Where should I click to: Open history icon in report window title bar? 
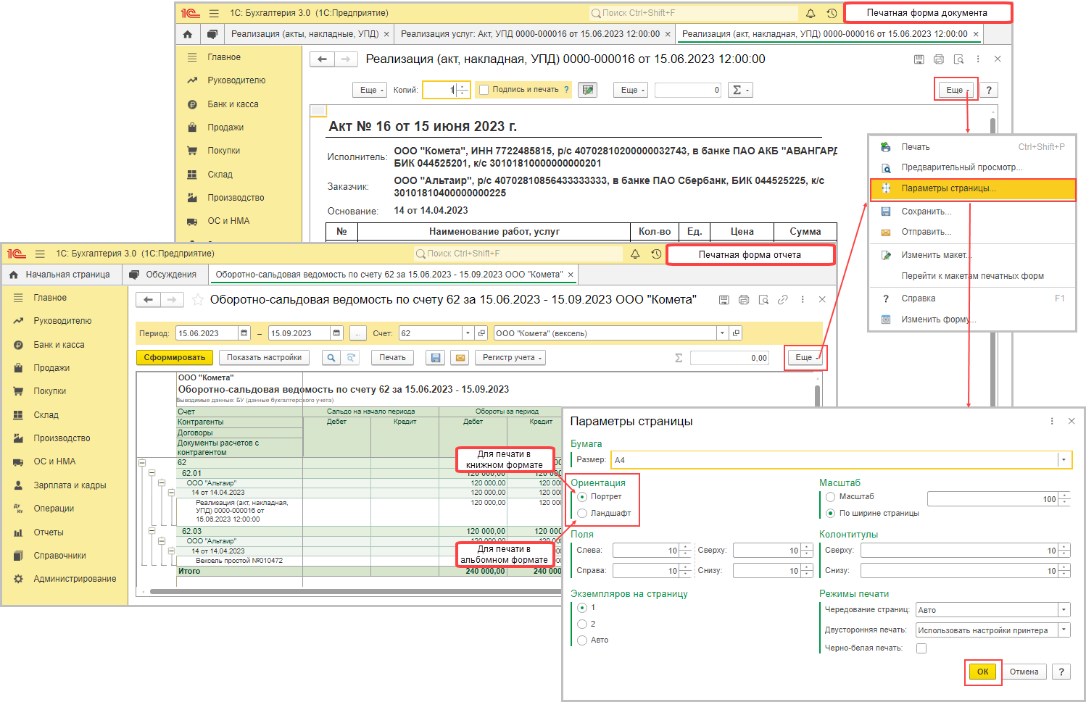(656, 254)
